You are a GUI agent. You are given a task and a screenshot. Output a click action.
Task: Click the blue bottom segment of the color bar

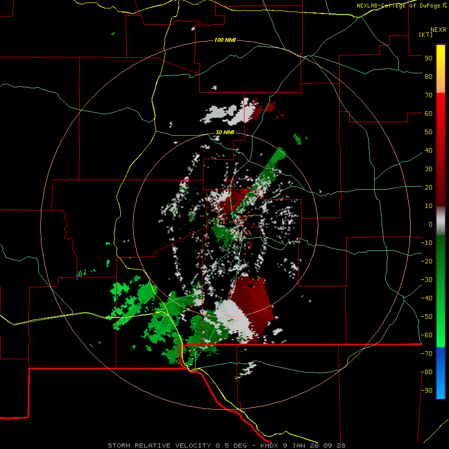[441, 373]
